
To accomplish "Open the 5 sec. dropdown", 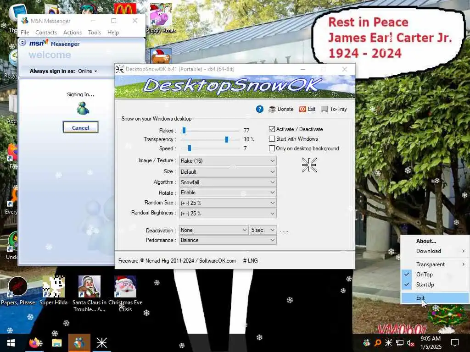I will click(x=263, y=230).
